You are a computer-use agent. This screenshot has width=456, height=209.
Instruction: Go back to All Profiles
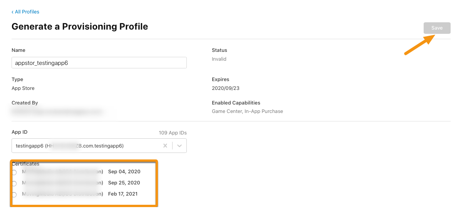coord(27,12)
